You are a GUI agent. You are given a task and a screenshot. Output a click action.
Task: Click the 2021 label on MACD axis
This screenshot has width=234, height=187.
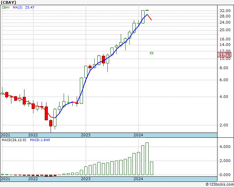point(6,179)
